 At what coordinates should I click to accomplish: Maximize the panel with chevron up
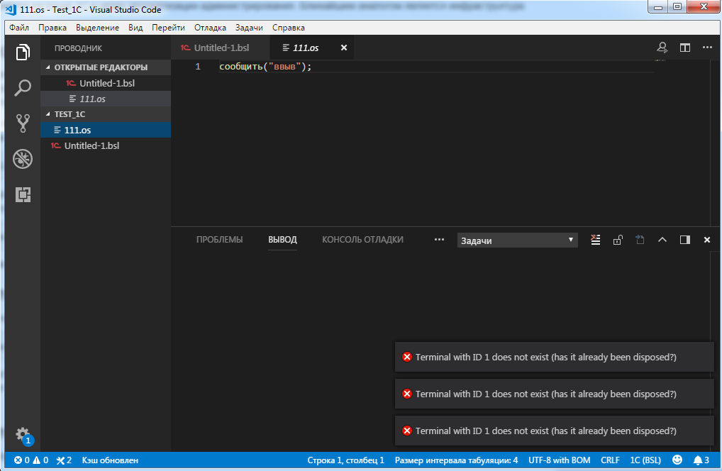tap(662, 240)
